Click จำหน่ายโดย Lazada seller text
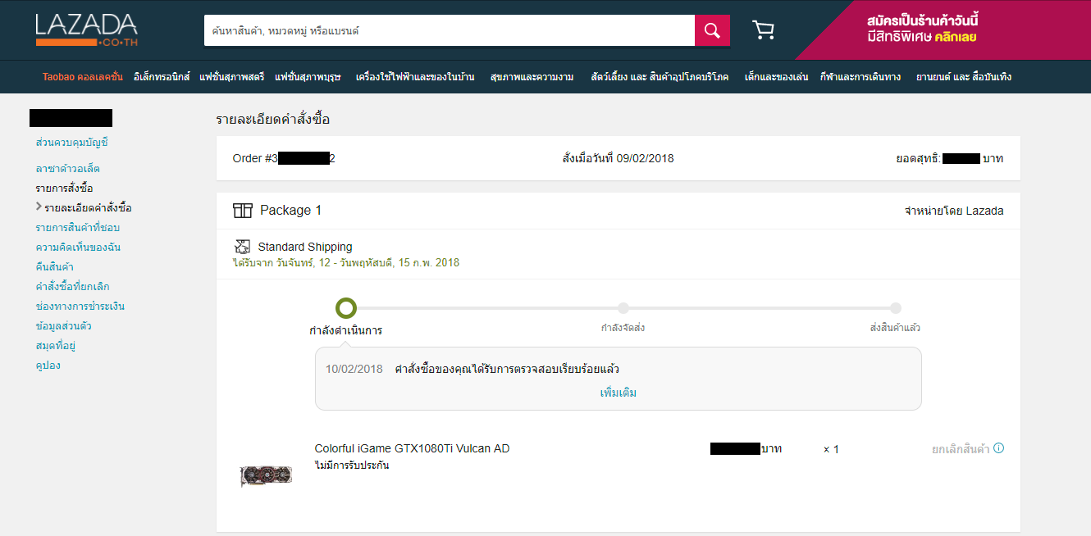 point(954,211)
